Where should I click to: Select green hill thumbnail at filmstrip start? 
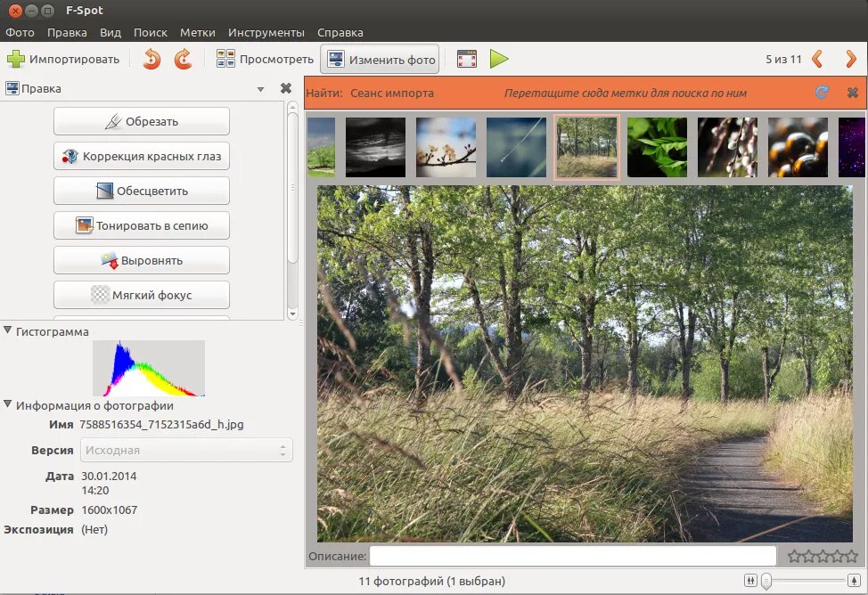coord(321,147)
